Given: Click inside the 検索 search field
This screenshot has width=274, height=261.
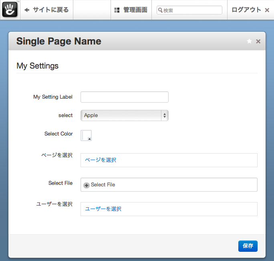Looking at the screenshot, I should point(192,10).
